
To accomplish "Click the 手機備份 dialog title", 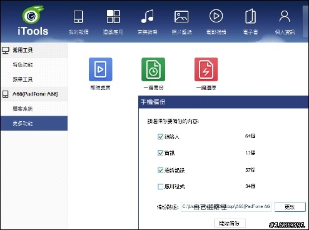I will [x=153, y=102].
